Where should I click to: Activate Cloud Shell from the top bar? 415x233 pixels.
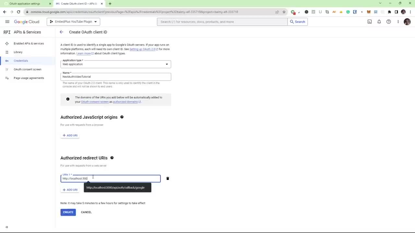coord(370,22)
